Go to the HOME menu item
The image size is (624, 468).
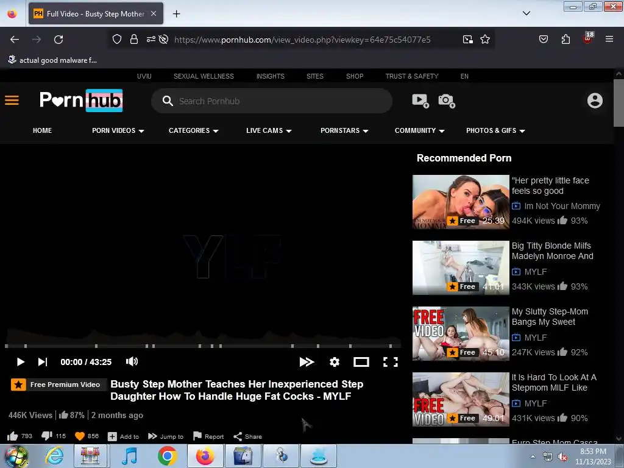click(x=42, y=130)
